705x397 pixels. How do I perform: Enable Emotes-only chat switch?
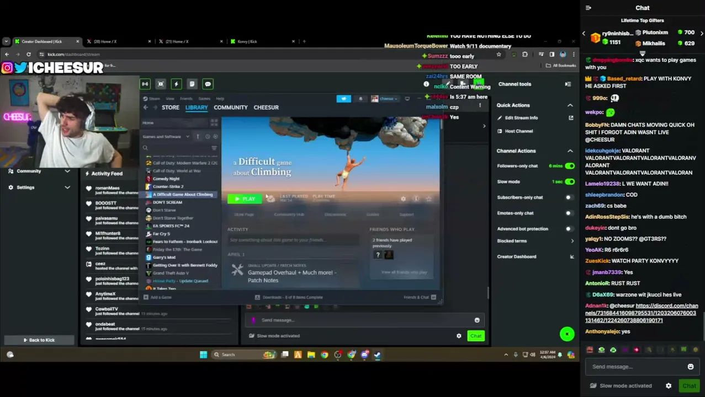coord(570,213)
